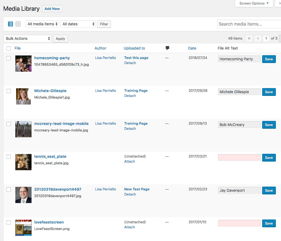Click the current page number field
Image resolution: width=281 pixels, height=241 pixels.
tap(266, 38)
